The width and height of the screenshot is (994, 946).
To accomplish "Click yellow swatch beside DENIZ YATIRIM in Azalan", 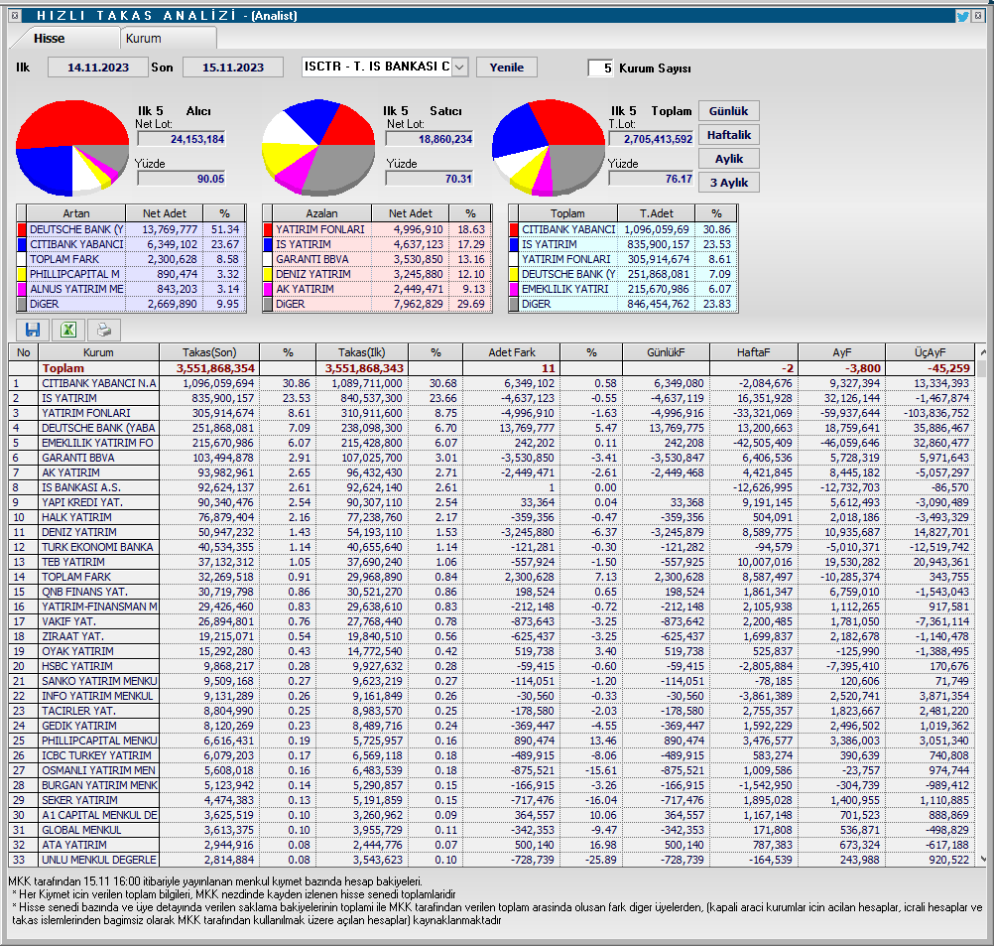I will pos(267,274).
